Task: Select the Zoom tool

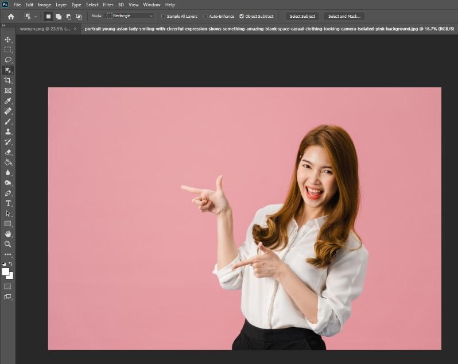Action: coord(8,244)
